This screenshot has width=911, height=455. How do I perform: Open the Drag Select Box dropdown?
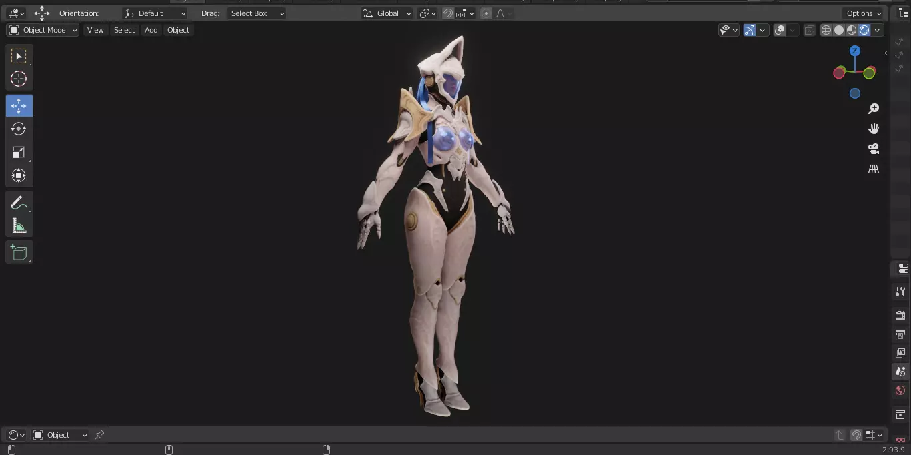[x=256, y=13]
